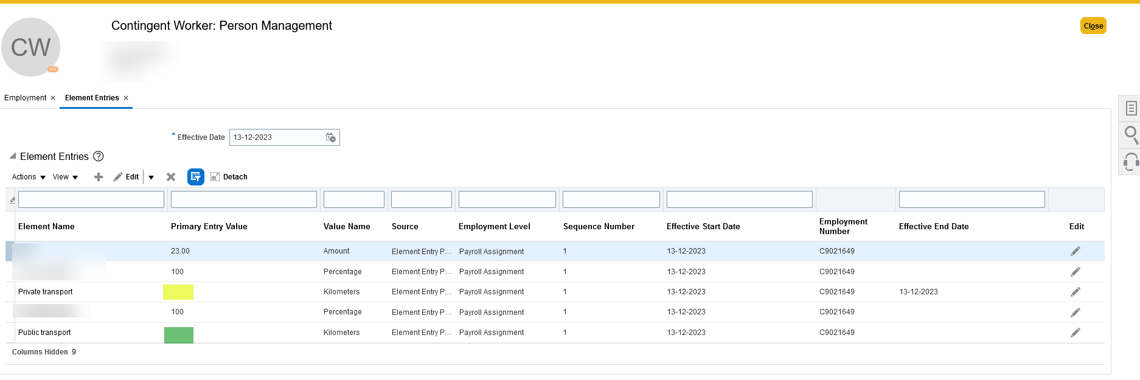This screenshot has height=380, width=1140.
Task: Open the CW avatar actions badge
Action: pos(53,69)
